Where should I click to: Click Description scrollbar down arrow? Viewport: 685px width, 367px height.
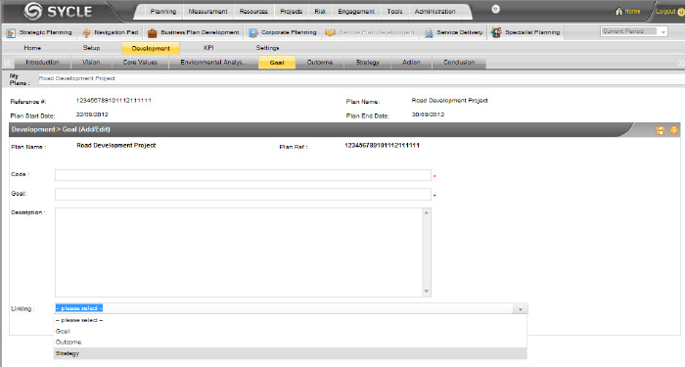tap(427, 292)
